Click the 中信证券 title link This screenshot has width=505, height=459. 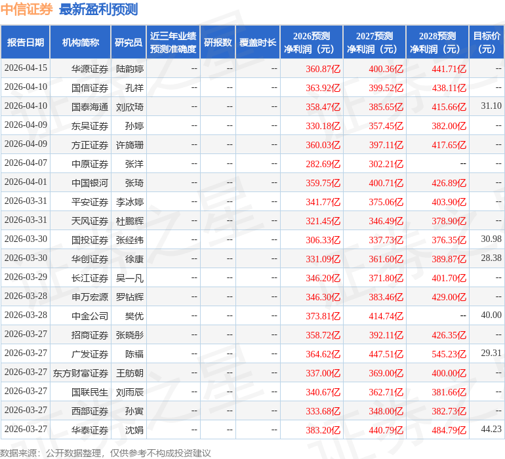(x=26, y=9)
